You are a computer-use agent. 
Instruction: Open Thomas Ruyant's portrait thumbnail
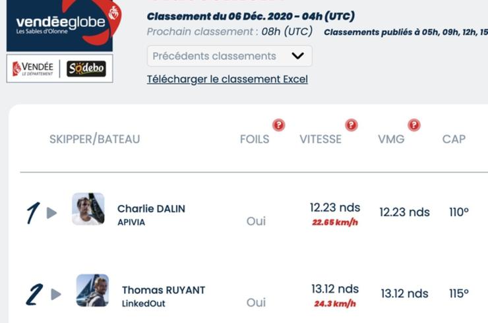(93, 290)
